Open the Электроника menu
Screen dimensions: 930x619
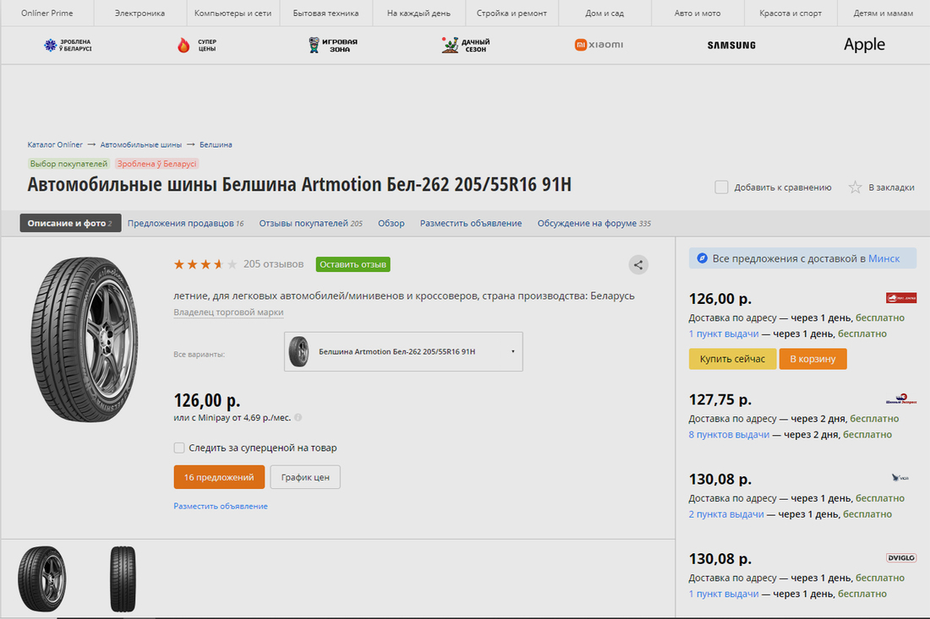click(x=140, y=13)
